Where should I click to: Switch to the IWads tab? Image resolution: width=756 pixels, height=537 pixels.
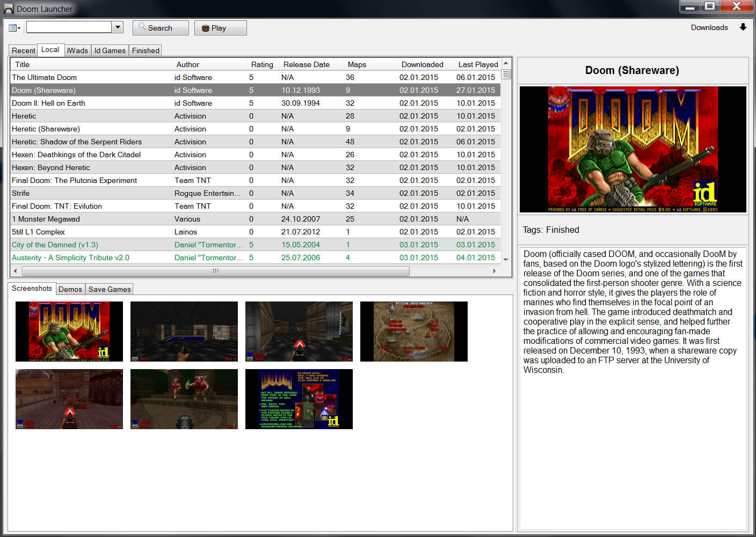pos(77,50)
